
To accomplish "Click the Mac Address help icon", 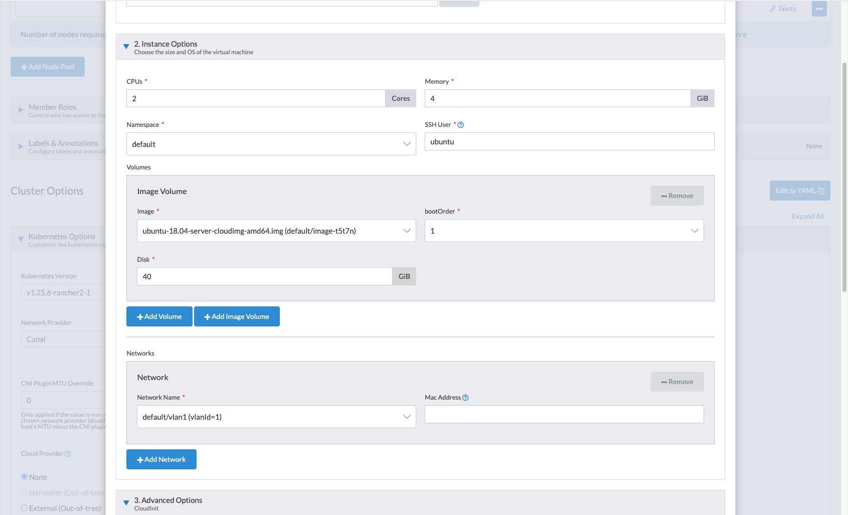I will tap(464, 398).
